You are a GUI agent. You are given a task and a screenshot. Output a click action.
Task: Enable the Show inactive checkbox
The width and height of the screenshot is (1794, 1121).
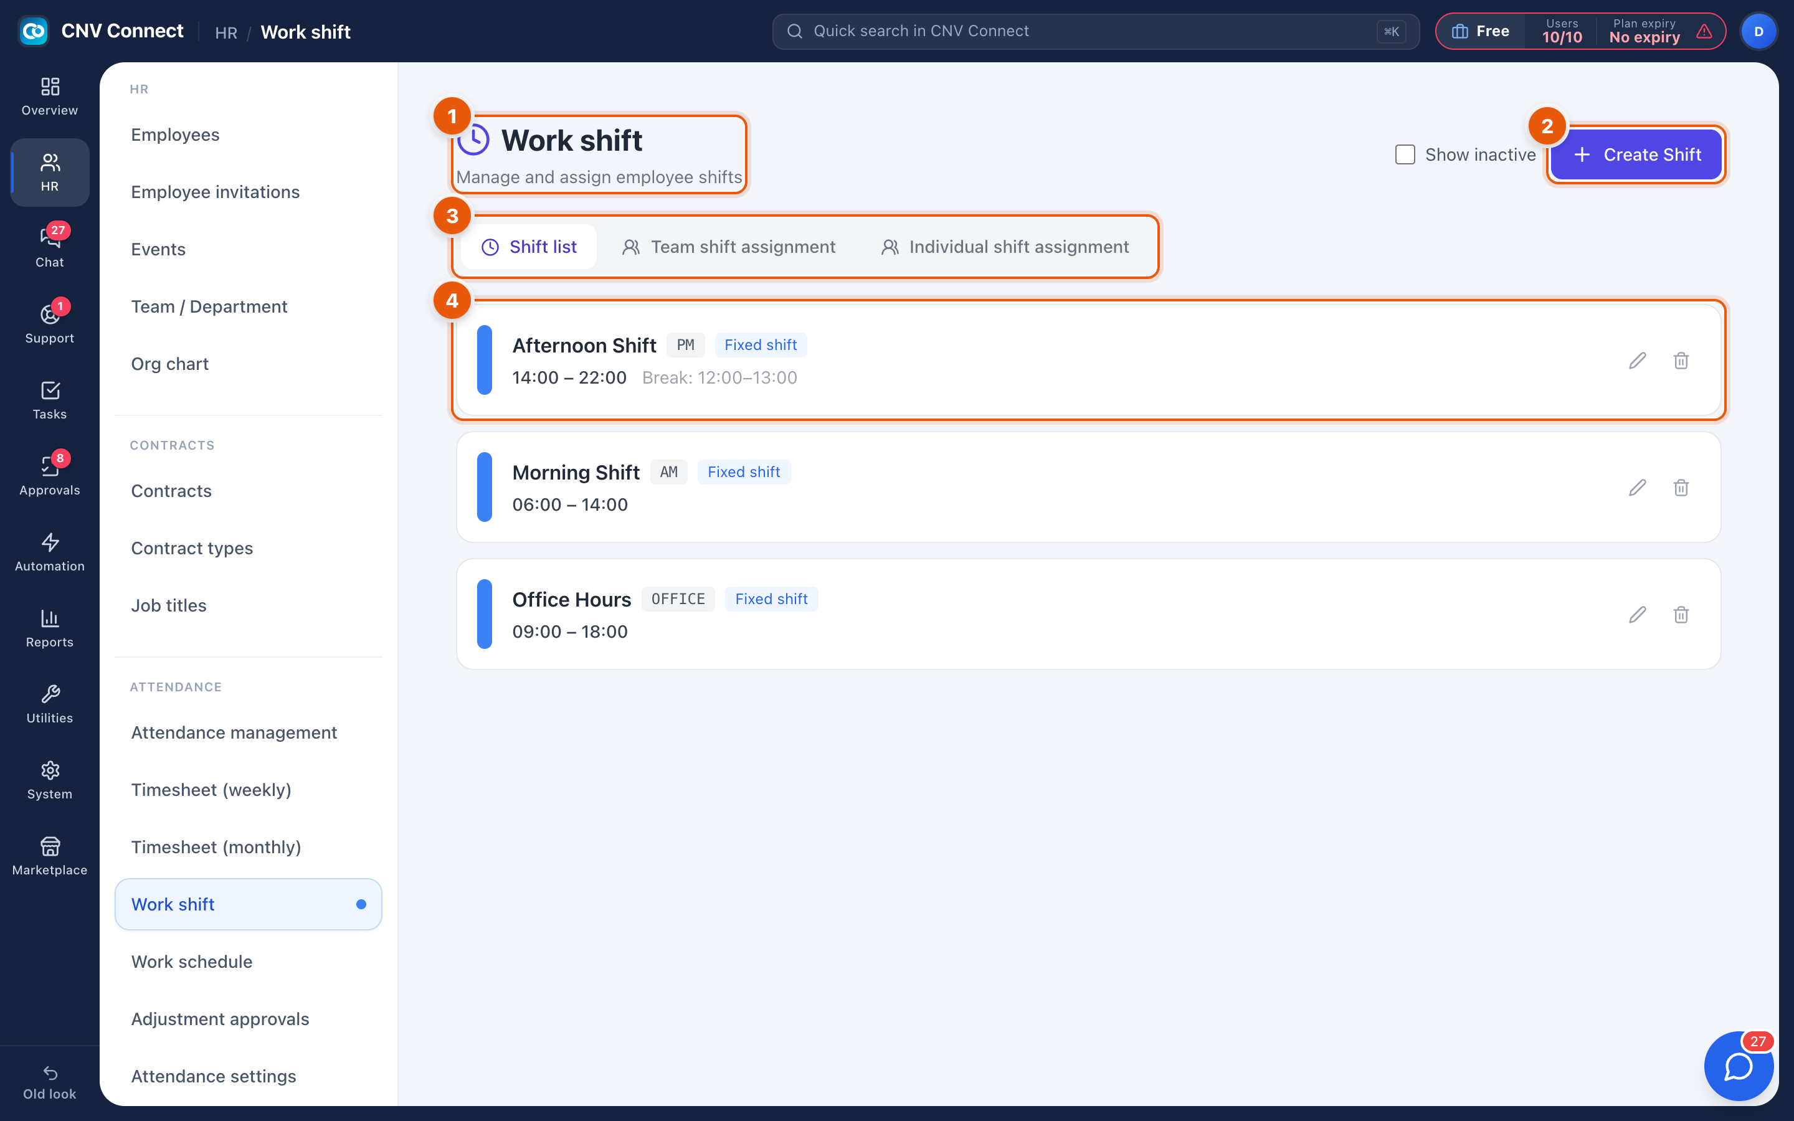1405,154
